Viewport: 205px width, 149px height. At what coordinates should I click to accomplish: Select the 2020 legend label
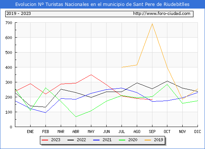pos(133,140)
